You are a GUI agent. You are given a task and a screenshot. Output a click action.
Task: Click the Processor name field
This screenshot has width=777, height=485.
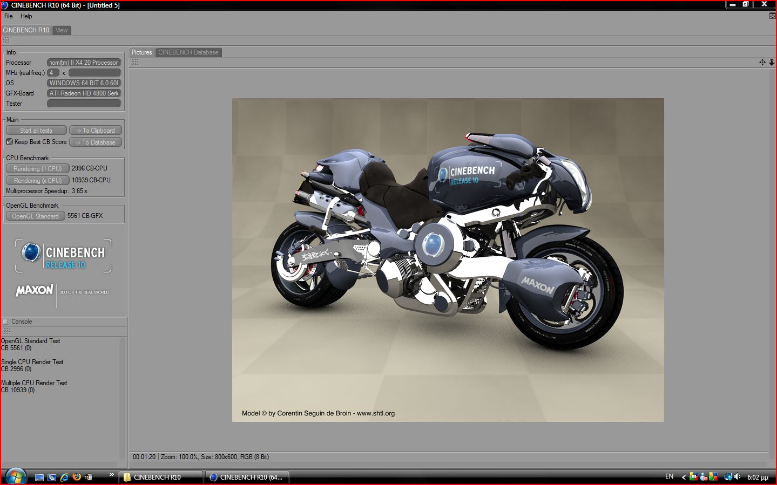click(x=84, y=63)
